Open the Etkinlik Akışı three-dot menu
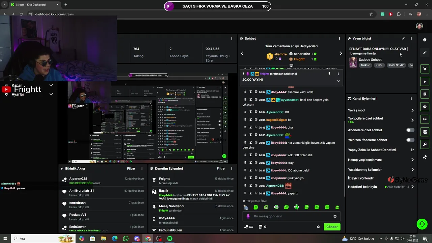 click(142, 168)
